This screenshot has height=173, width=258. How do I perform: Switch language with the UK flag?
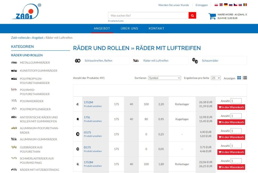click(221, 5)
